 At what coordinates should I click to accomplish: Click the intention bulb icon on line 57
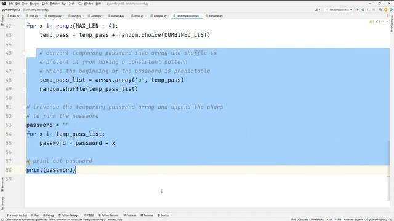pyautogui.click(x=28, y=163)
